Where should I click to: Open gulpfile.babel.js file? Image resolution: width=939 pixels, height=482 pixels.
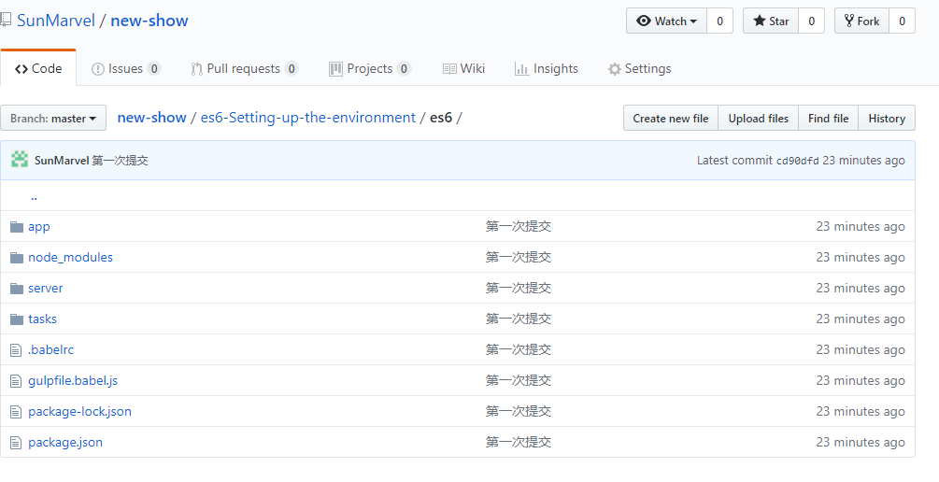pyautogui.click(x=73, y=381)
